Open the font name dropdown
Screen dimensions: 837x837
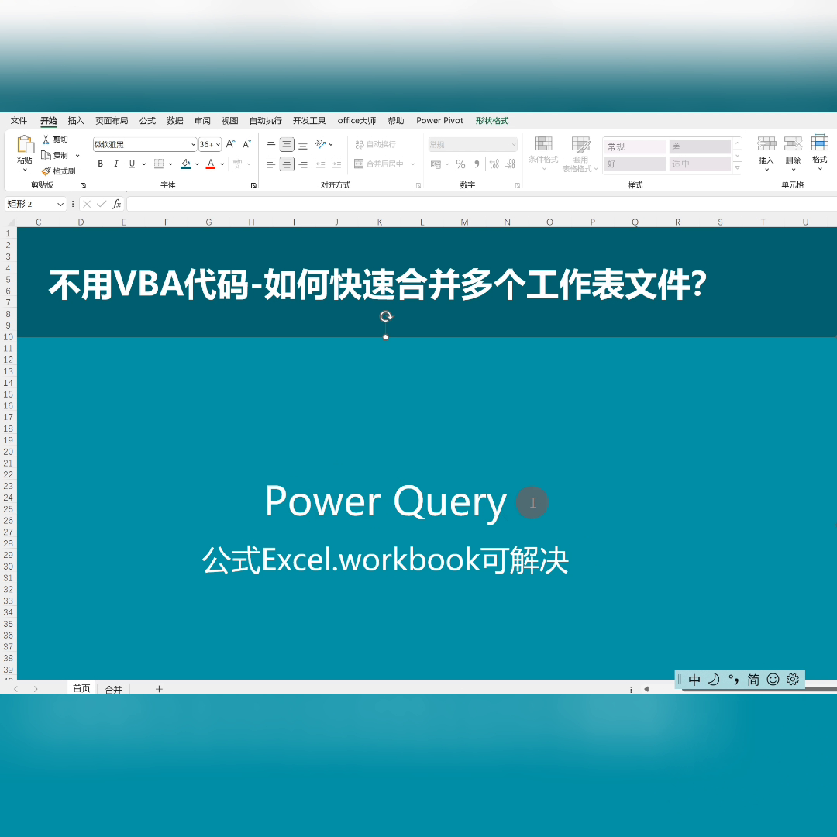[193, 145]
